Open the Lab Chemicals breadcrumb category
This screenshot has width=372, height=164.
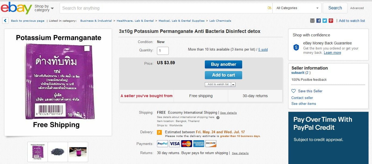coord(220,21)
